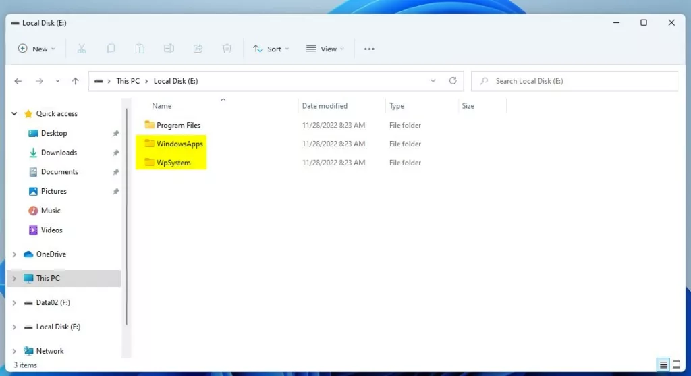Click the drive icon in the address bar
Viewport: 691px width, 376px height.
tap(99, 81)
